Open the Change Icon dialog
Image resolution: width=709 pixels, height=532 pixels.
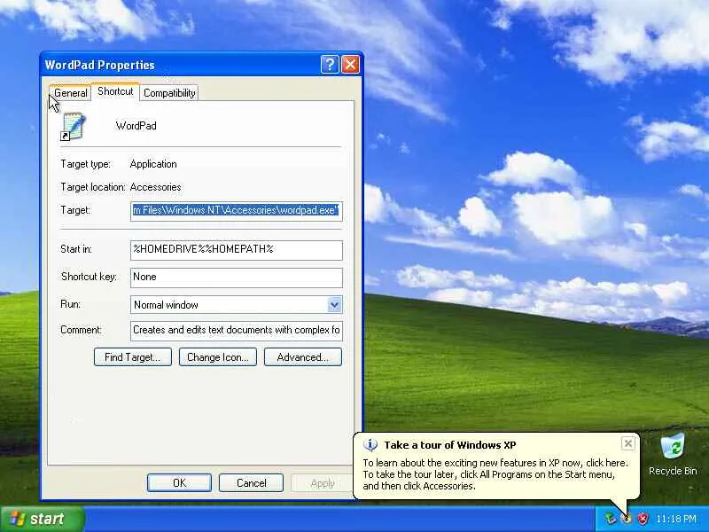pos(217,357)
